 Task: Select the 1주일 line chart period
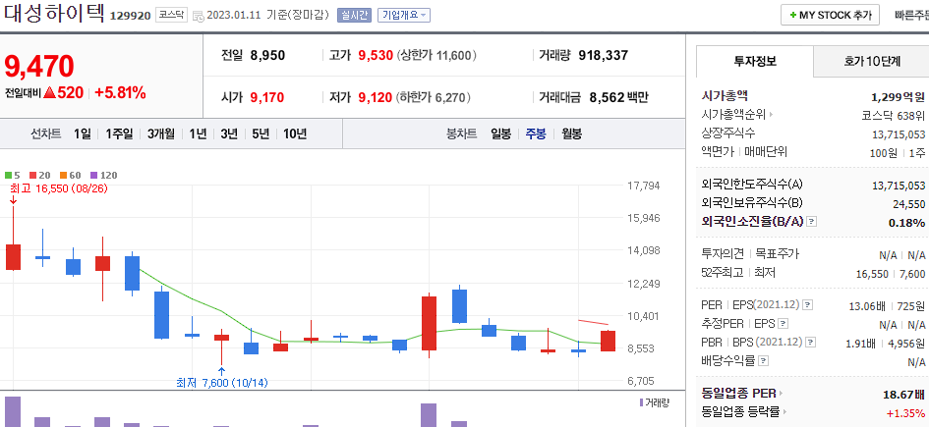tap(119, 133)
